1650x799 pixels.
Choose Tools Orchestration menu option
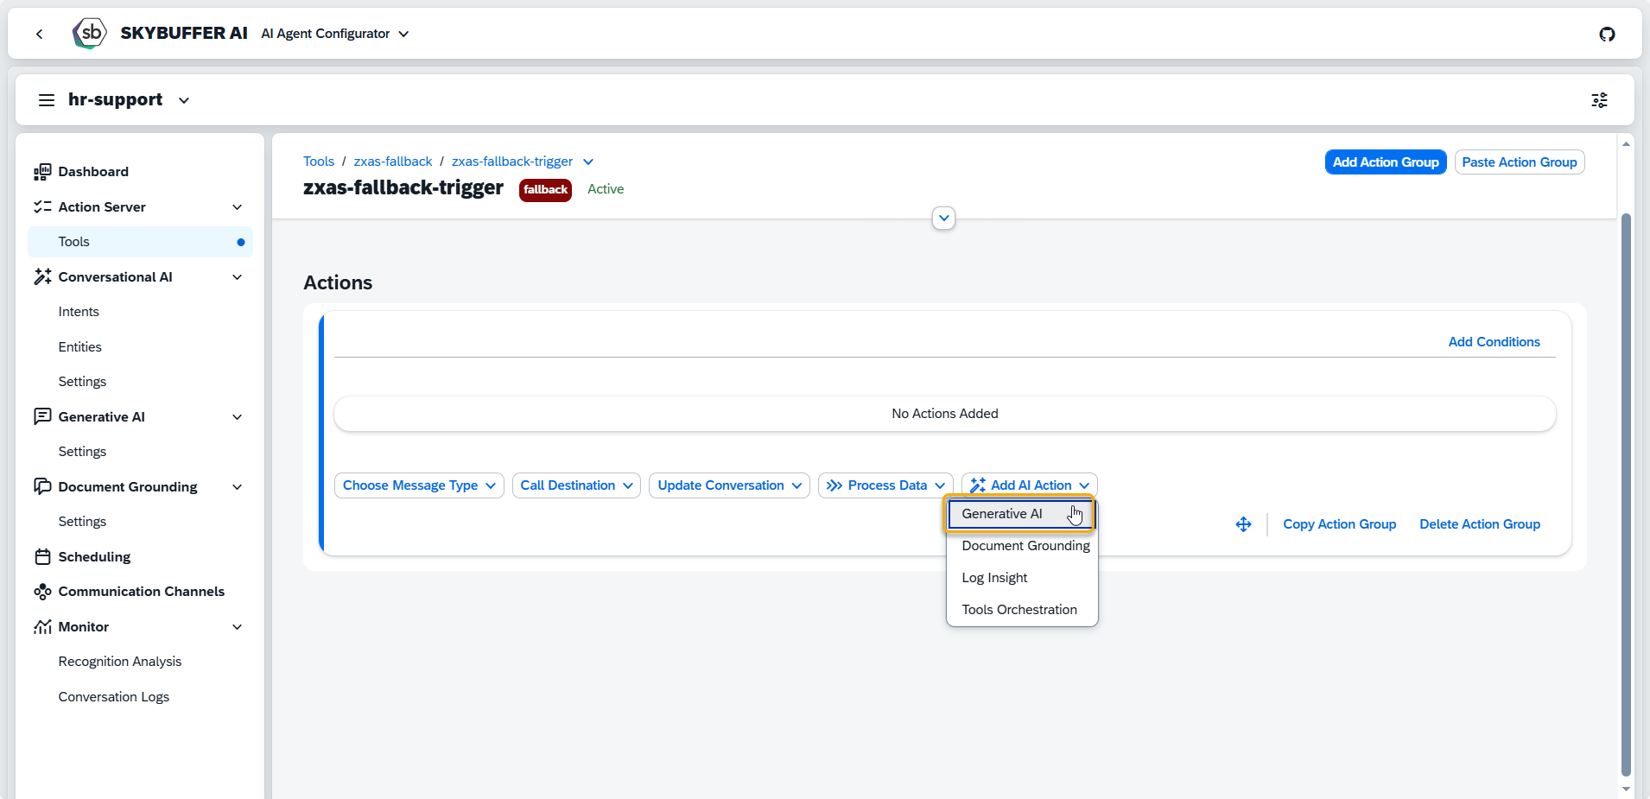click(x=1019, y=610)
